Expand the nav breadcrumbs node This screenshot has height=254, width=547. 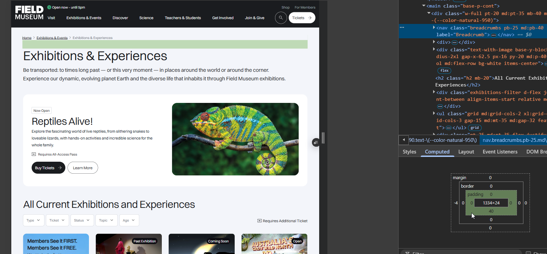[434, 28]
